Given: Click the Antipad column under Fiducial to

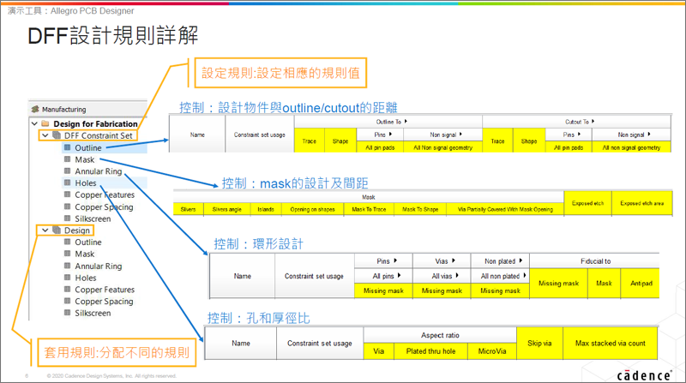Looking at the screenshot, I should coord(641,284).
